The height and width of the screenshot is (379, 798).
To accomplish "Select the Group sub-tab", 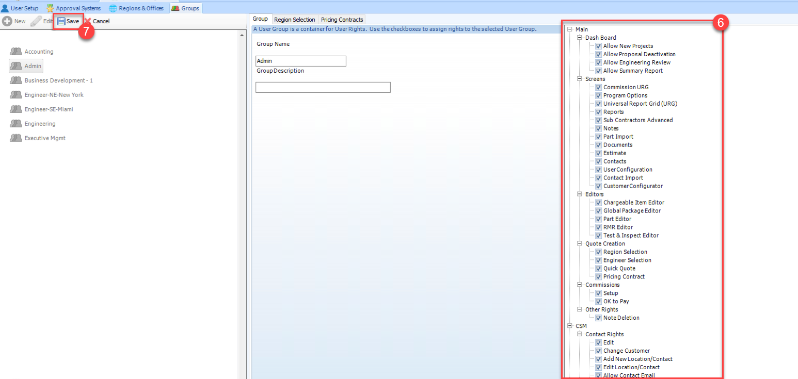I will click(260, 19).
